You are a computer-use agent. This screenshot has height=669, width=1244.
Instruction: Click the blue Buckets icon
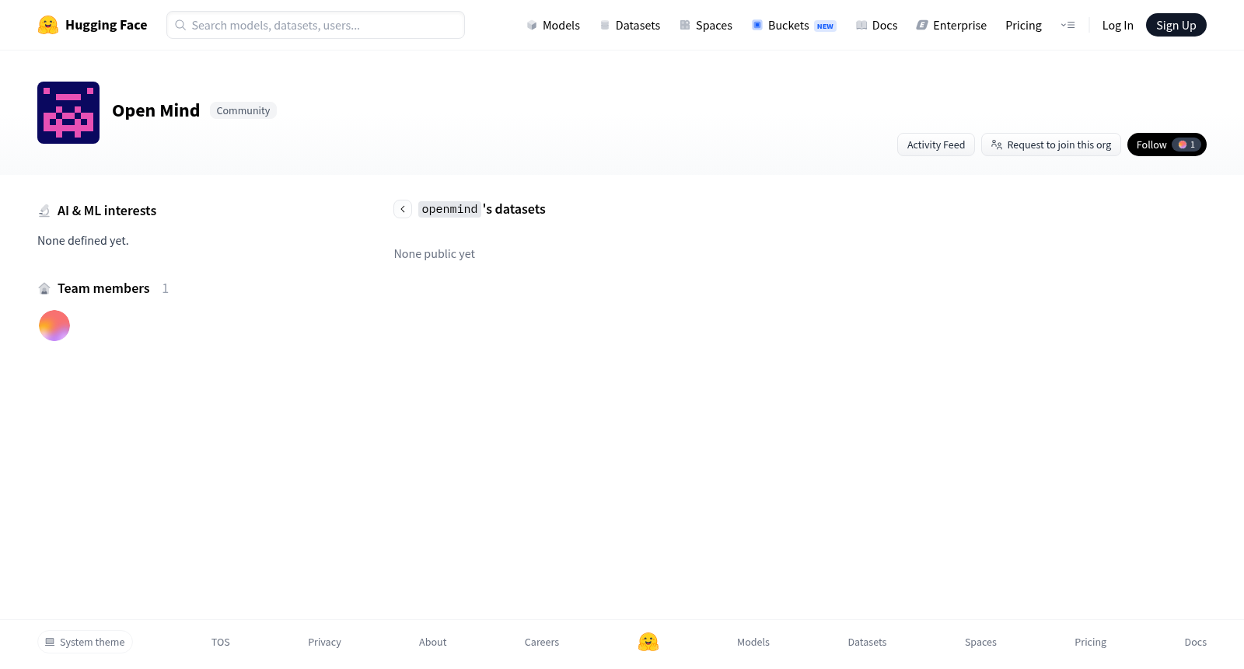pos(757,25)
